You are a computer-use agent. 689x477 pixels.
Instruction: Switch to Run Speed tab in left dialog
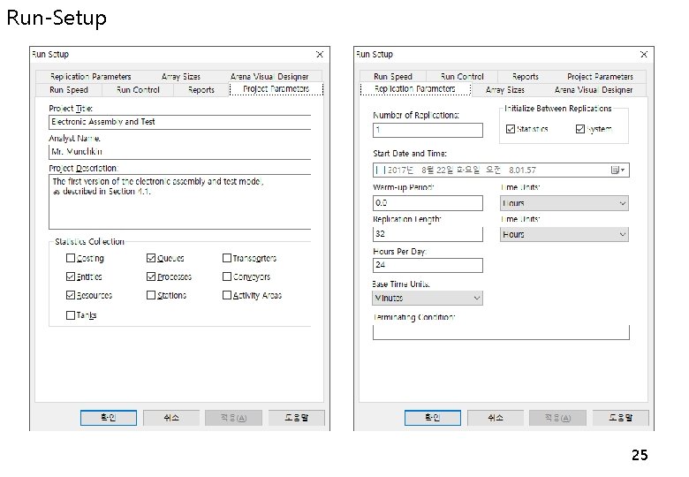(x=69, y=89)
